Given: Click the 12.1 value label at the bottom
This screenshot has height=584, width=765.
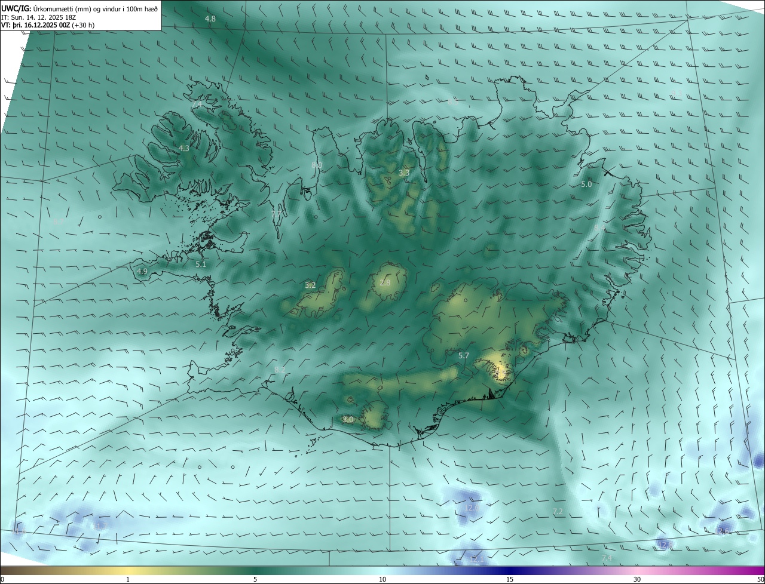Looking at the screenshot, I should (x=476, y=560).
